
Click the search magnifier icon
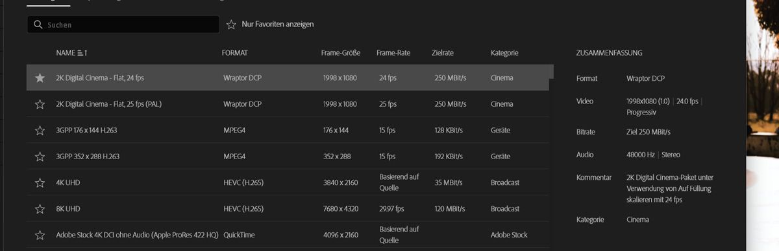(38, 25)
